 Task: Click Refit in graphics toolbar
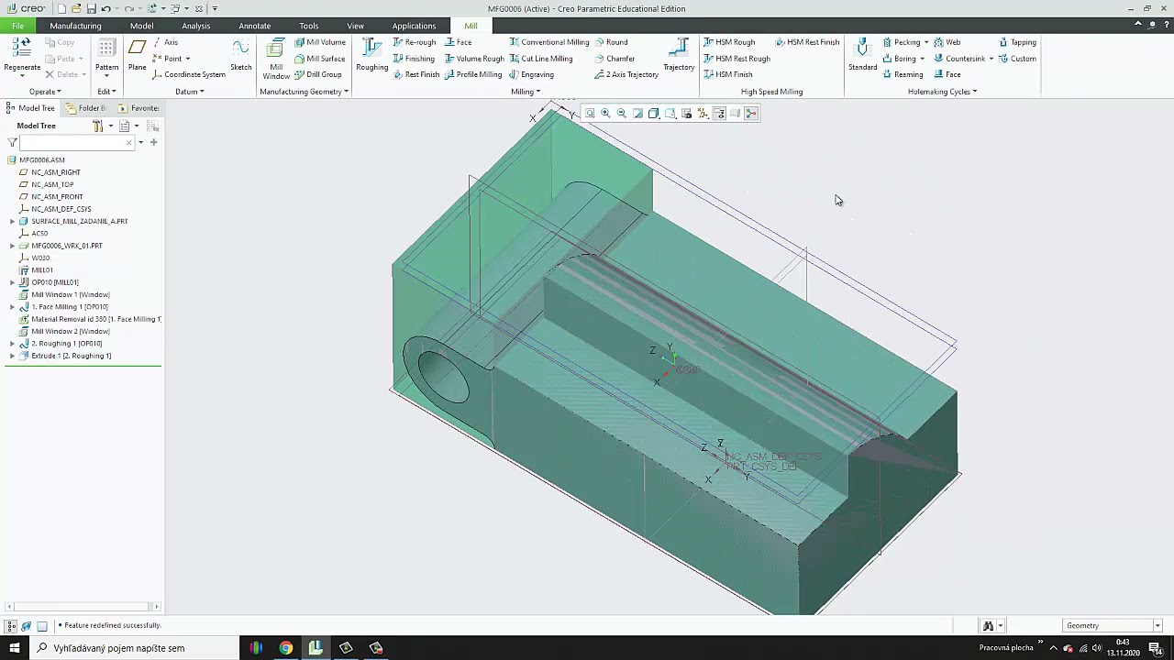click(590, 114)
